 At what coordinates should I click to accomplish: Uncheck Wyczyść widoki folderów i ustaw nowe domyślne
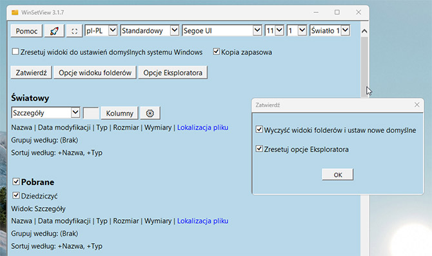259,129
